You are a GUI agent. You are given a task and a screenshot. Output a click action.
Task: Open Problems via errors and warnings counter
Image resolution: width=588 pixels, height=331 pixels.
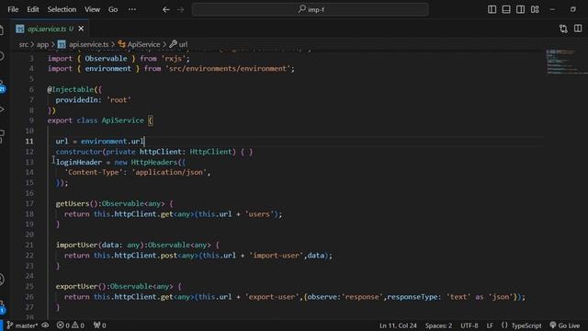pos(70,325)
